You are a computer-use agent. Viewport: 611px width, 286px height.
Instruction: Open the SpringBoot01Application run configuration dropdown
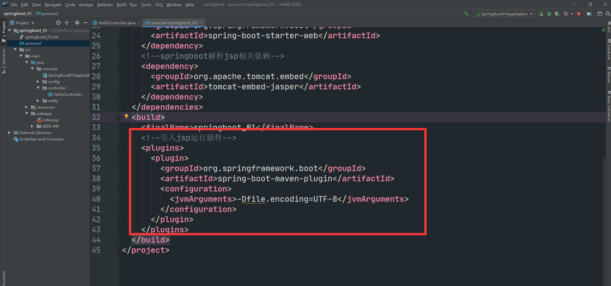click(504, 14)
